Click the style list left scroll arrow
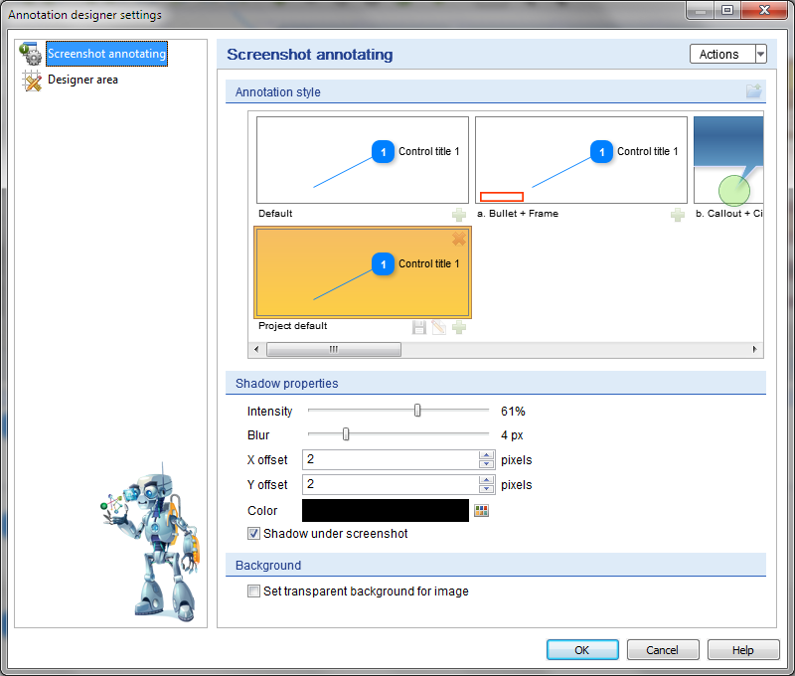This screenshot has width=795, height=676. pos(256,349)
